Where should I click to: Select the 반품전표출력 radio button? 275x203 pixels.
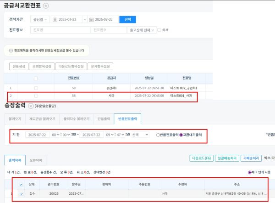(159, 135)
